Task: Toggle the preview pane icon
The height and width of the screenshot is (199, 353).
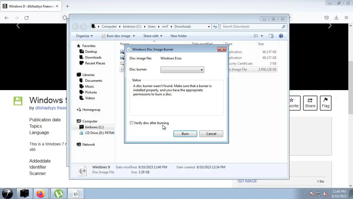Action: pos(271,36)
